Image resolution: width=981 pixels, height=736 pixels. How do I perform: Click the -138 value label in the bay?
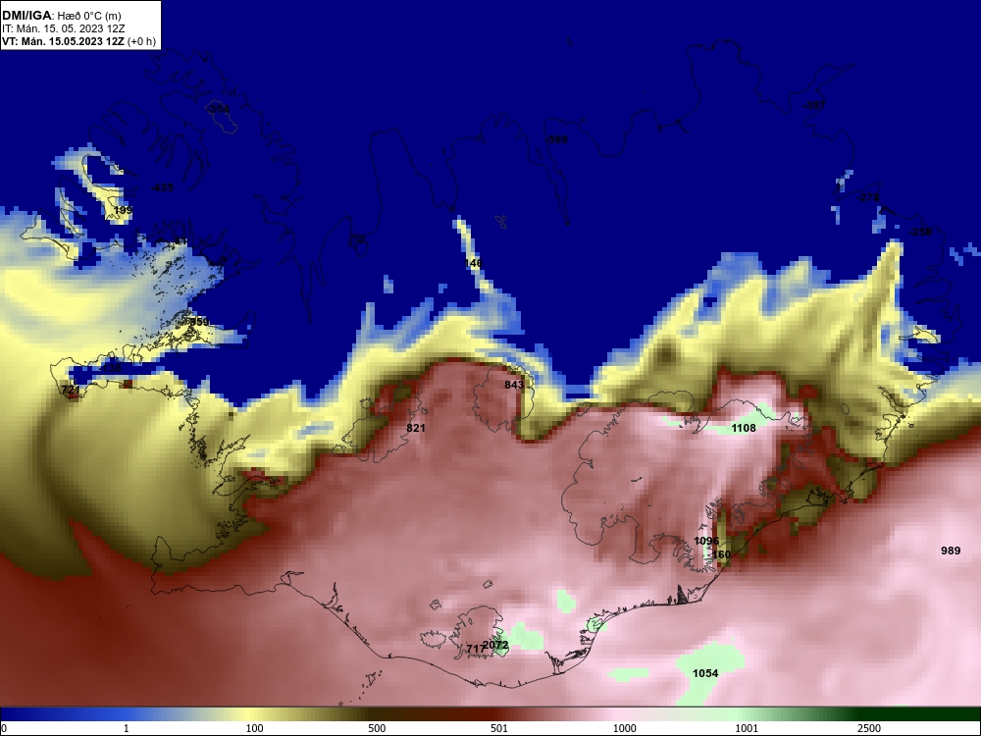click(110, 369)
